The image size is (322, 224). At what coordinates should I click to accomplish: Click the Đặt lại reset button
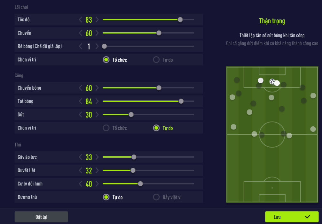click(x=41, y=217)
